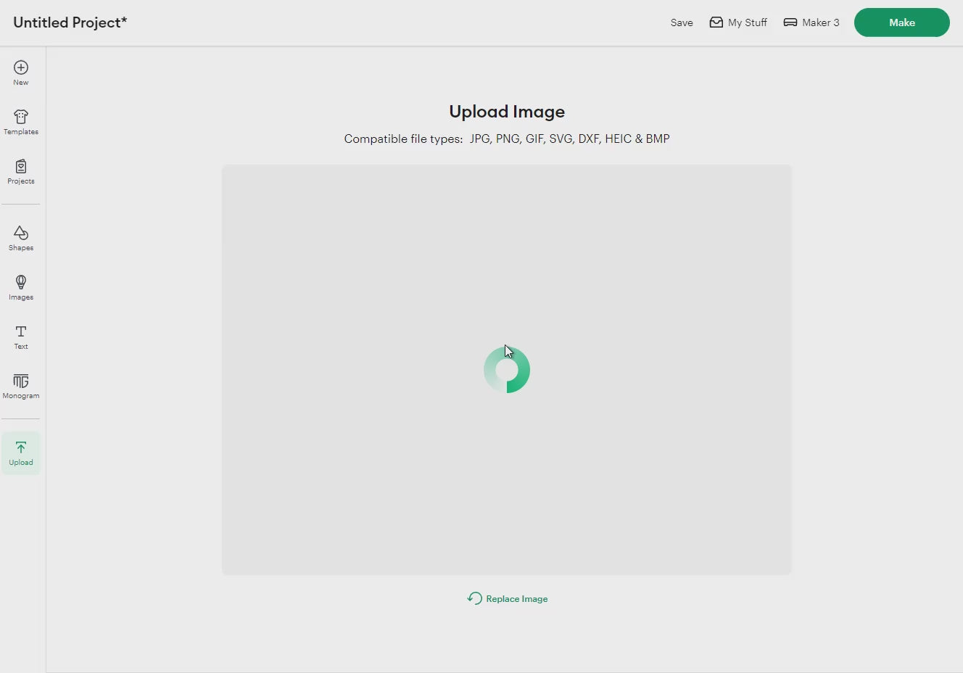Open My Stuff
This screenshot has height=673, width=963.
738,22
